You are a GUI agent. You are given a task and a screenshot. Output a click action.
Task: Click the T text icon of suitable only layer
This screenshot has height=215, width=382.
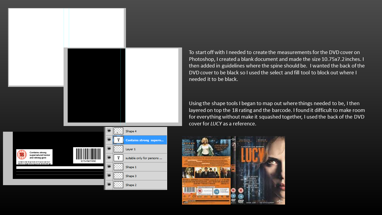point(118,158)
